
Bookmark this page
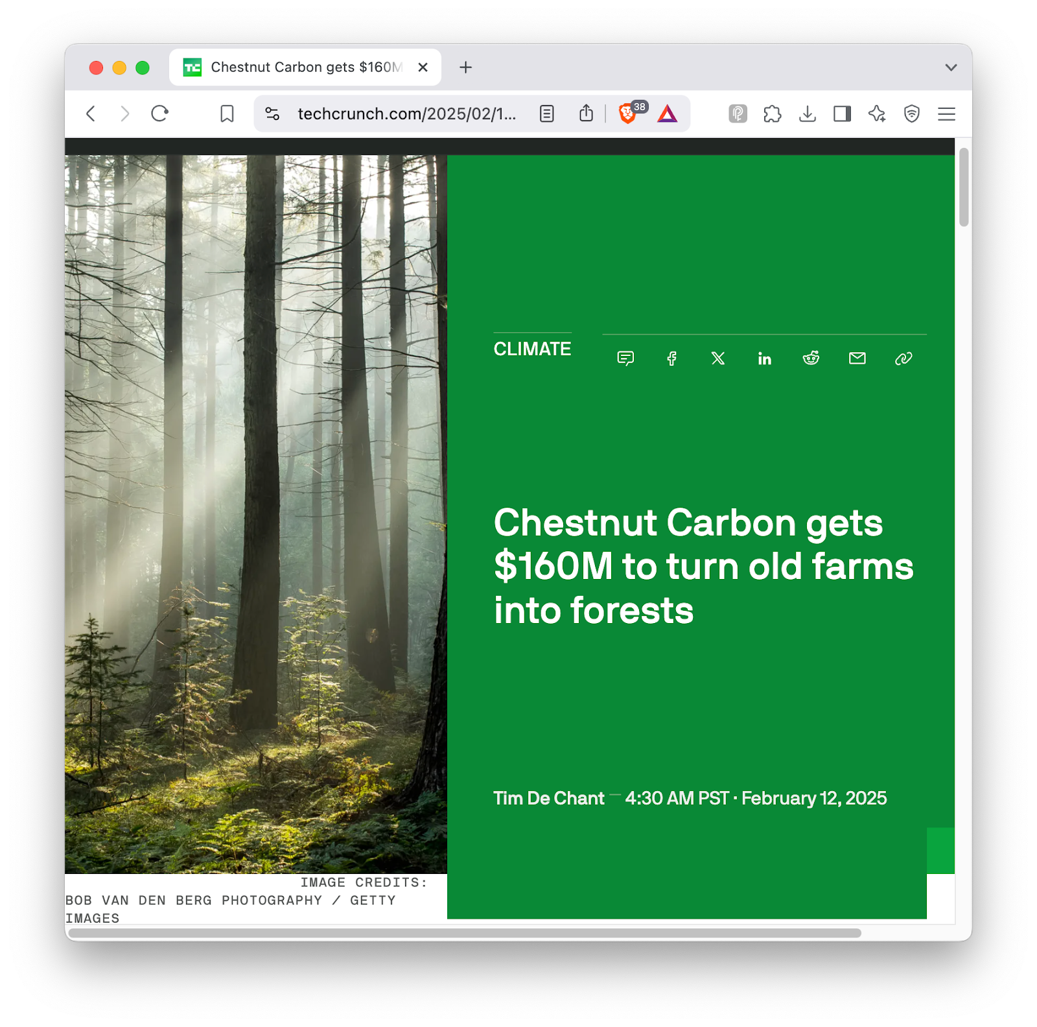click(227, 114)
